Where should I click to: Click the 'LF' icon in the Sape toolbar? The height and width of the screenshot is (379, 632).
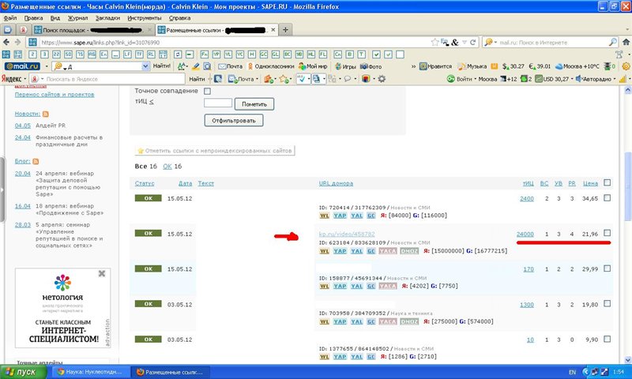tap(127, 54)
